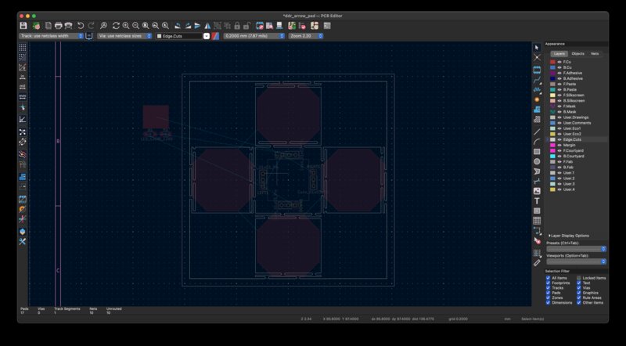The height and width of the screenshot is (346, 626).
Task: Switch to the Objects tab
Action: pos(577,53)
